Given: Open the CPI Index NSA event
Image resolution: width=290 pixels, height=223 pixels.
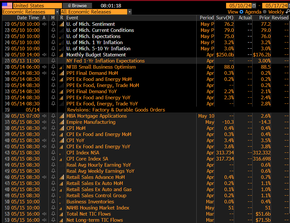Looking at the screenshot, I should click(x=83, y=153).
